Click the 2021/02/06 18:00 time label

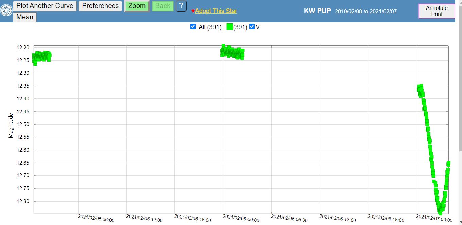[x=386, y=218]
